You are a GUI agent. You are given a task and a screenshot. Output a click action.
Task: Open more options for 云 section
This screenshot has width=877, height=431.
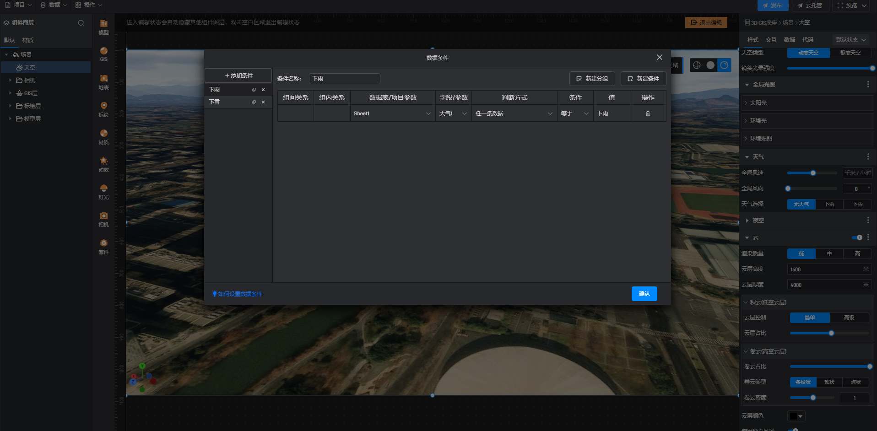click(x=868, y=237)
